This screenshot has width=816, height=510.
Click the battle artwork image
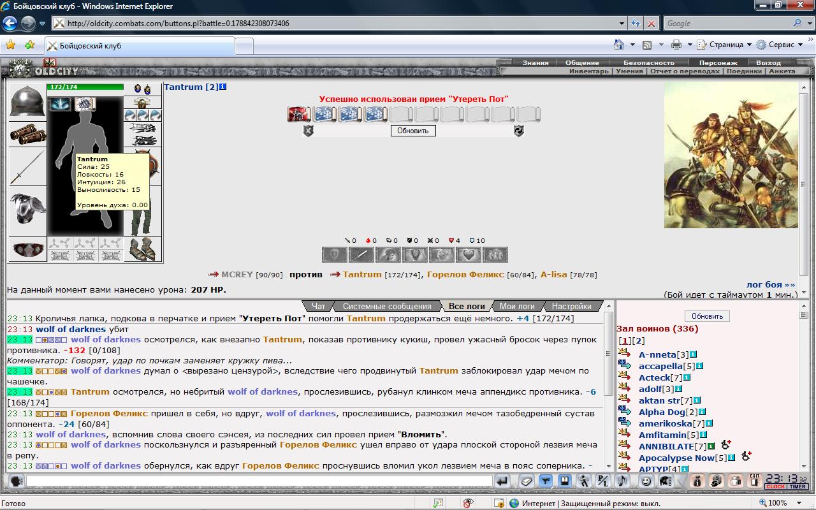tap(731, 155)
